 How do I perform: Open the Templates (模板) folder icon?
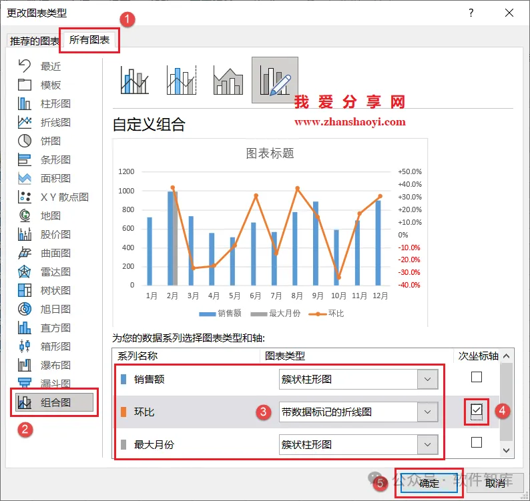(x=24, y=85)
